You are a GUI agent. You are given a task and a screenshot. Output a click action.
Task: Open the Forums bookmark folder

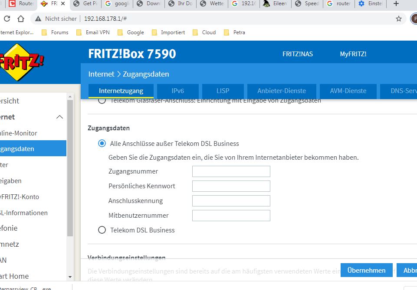[x=55, y=32]
